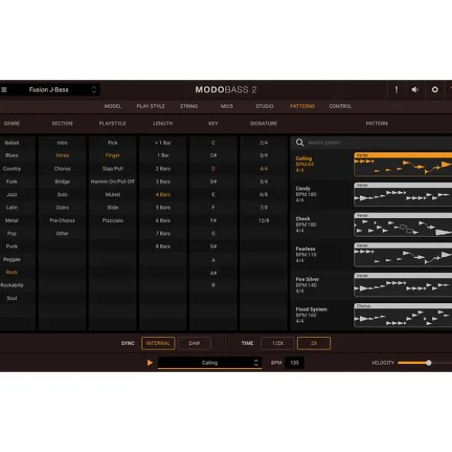Screen dimensions: 452x452
Task: Open the settings gear icon
Action: (x=434, y=89)
